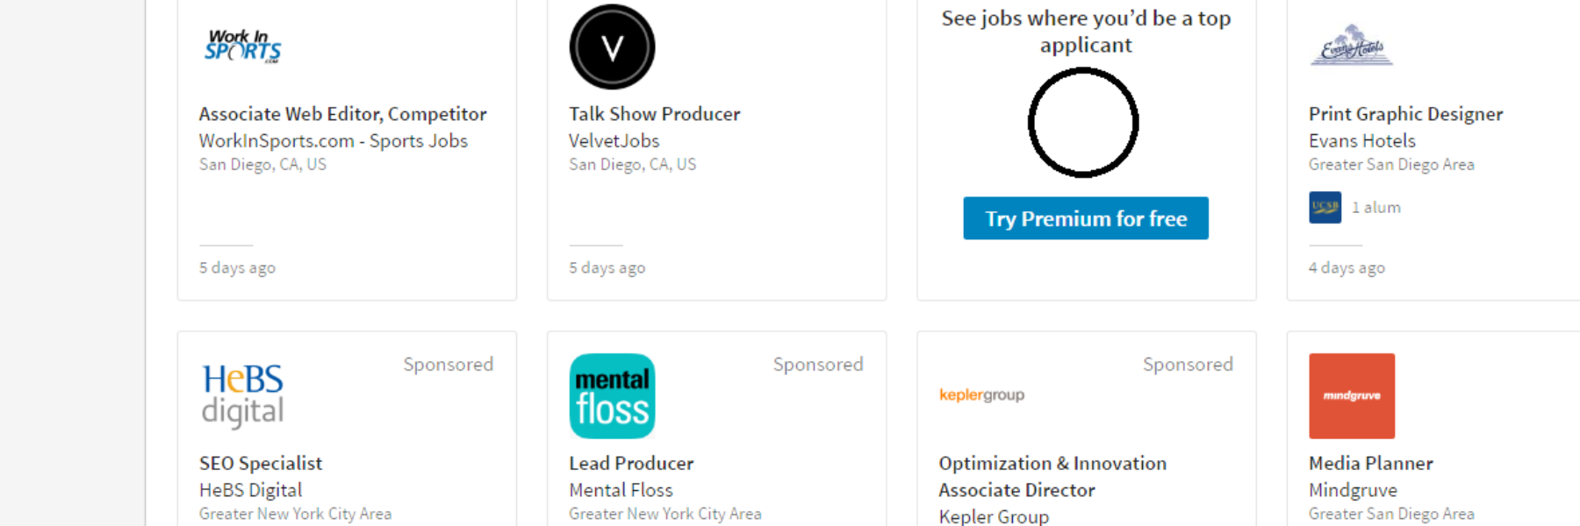The height and width of the screenshot is (526, 1580).
Task: Open the Lead Producer job posting
Action: 631,463
